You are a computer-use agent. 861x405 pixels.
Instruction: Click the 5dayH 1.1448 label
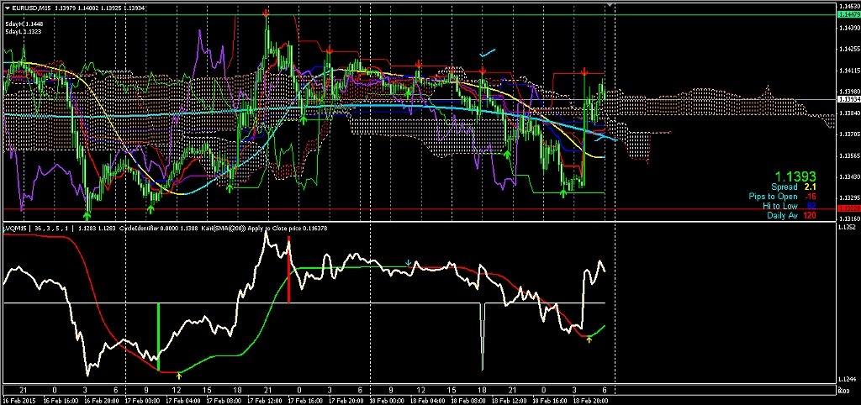point(24,24)
